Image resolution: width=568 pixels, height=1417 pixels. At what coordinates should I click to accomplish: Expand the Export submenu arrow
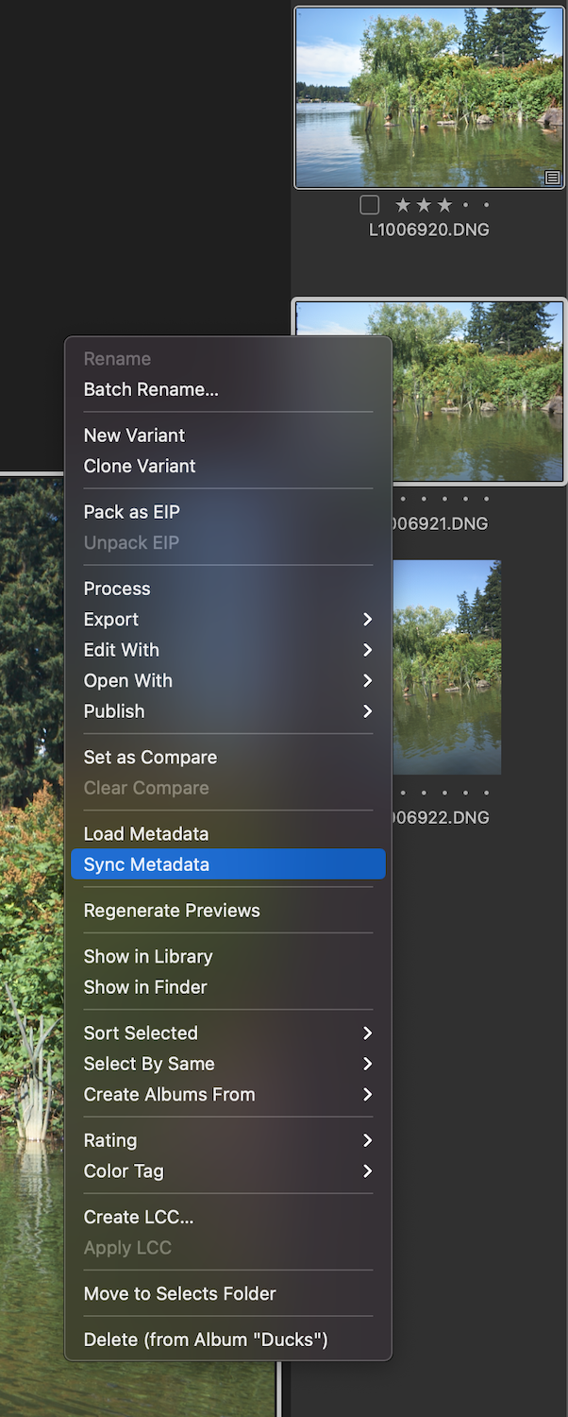point(367,620)
